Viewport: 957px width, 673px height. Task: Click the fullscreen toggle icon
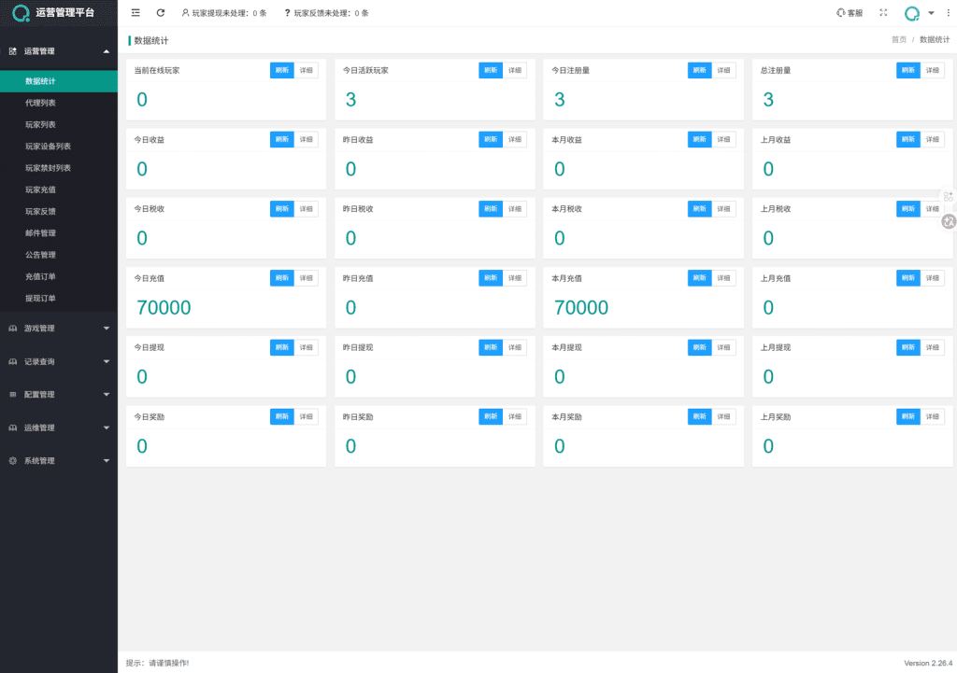click(x=883, y=13)
